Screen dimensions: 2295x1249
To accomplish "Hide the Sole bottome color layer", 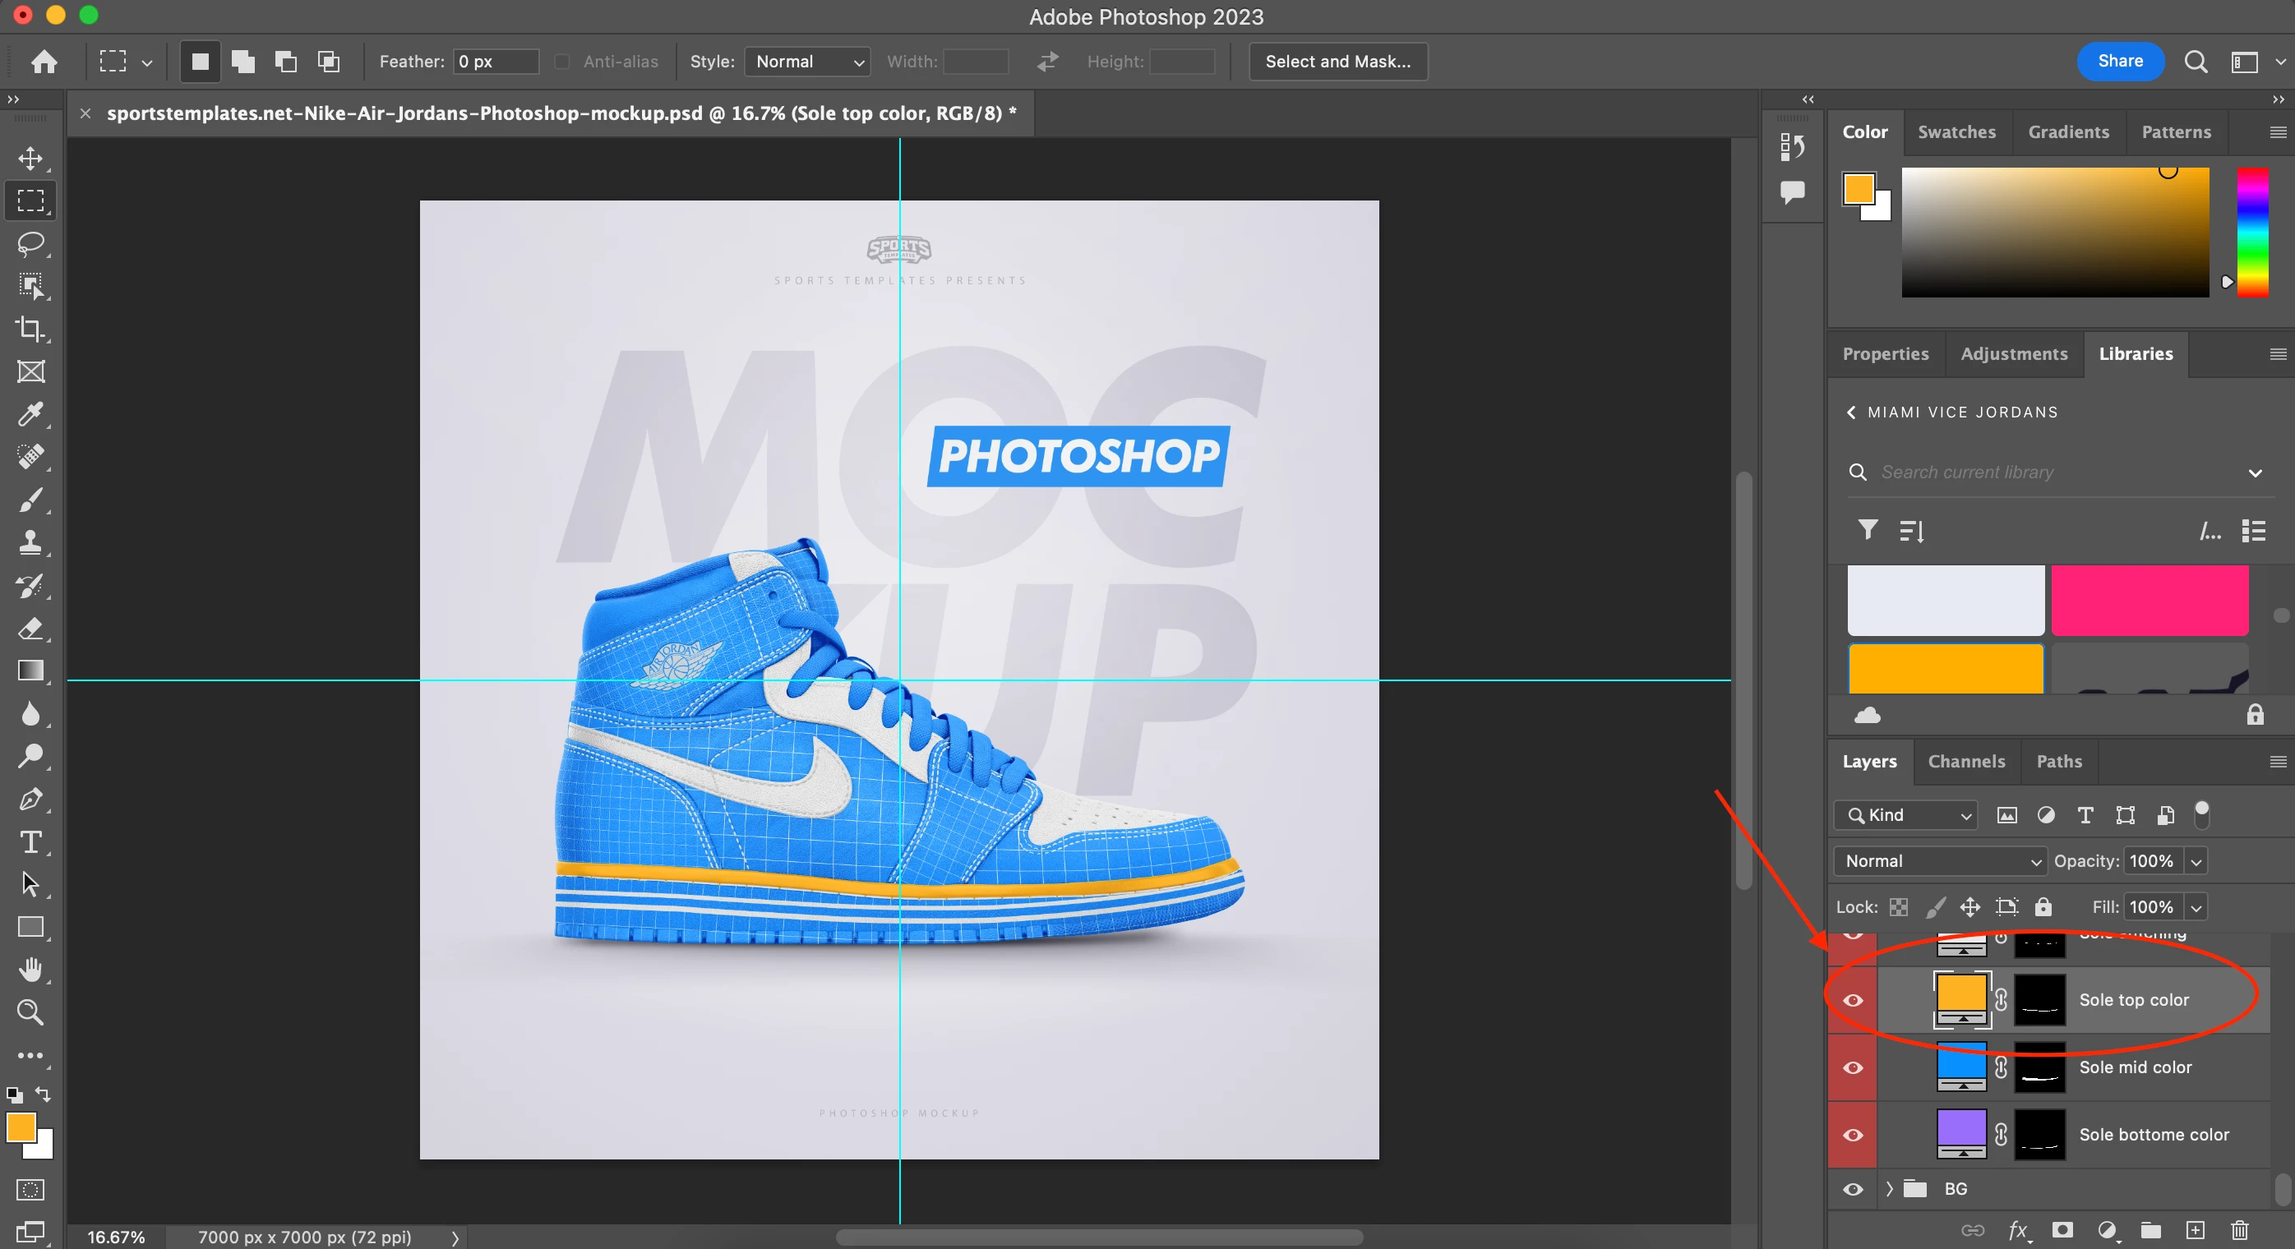I will pos(1852,1135).
